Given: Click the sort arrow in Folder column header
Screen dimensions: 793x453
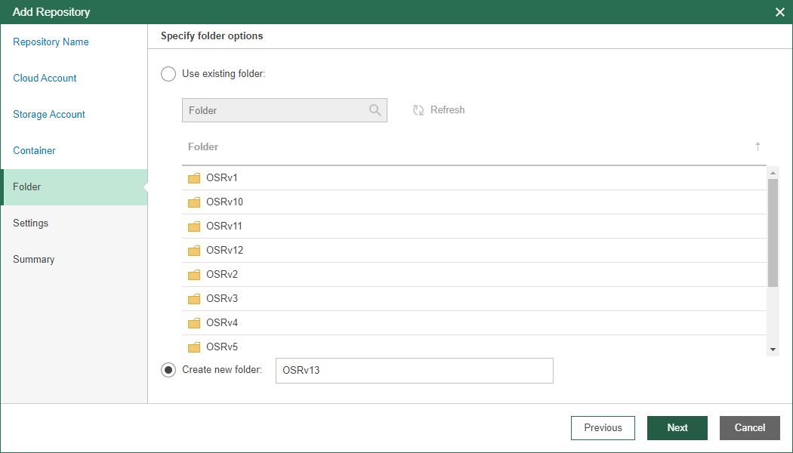Looking at the screenshot, I should (x=758, y=146).
